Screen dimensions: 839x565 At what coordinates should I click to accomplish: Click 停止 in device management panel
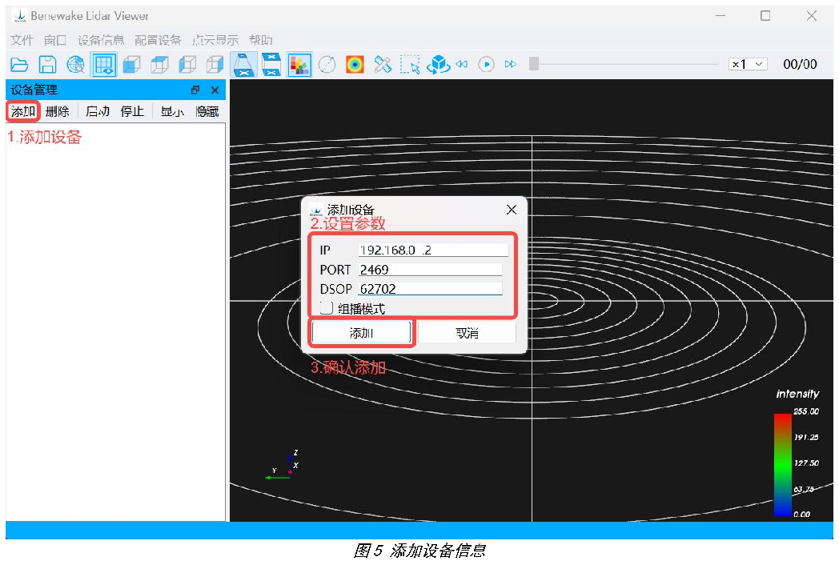click(x=132, y=111)
